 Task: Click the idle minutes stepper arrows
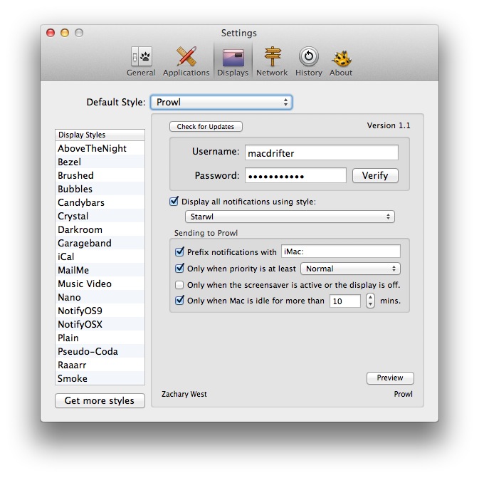pos(370,301)
